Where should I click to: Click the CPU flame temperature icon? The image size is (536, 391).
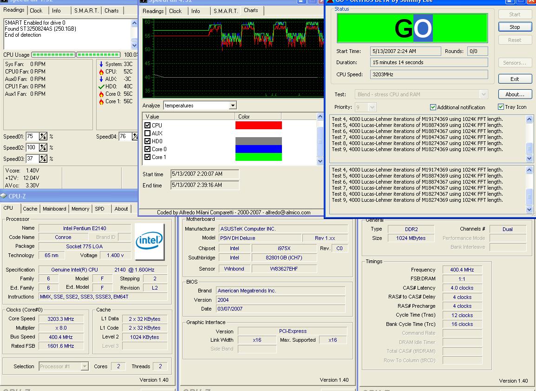pos(101,72)
